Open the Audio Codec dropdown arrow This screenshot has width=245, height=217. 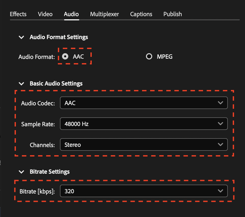click(x=220, y=103)
